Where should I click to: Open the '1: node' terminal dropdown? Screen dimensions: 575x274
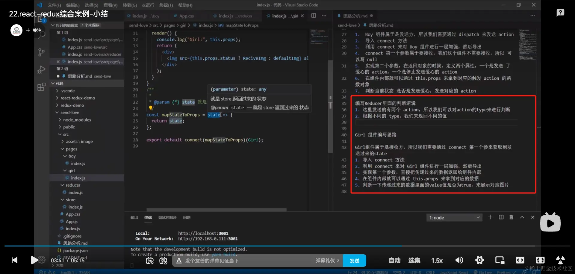pyautogui.click(x=454, y=218)
